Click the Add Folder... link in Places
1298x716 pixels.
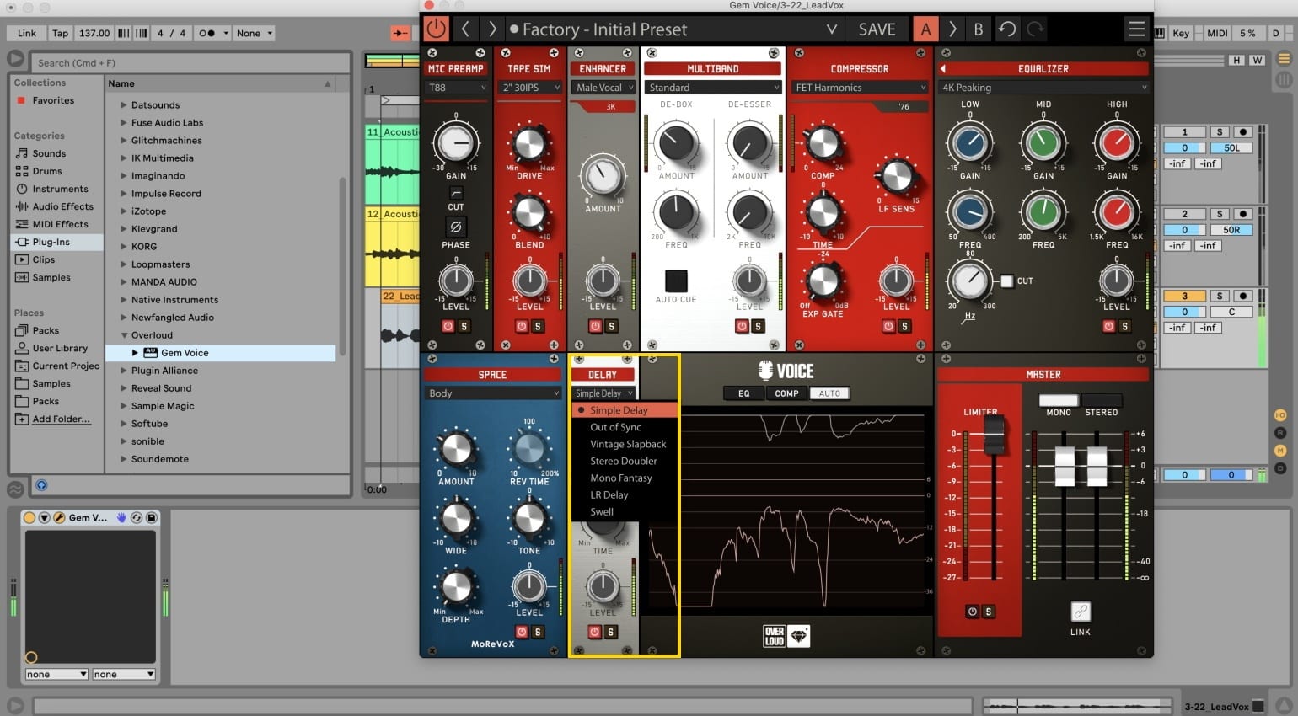[61, 419]
